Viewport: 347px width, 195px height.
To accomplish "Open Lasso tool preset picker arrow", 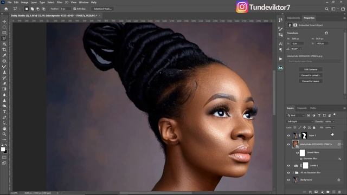I will tap(20, 9).
